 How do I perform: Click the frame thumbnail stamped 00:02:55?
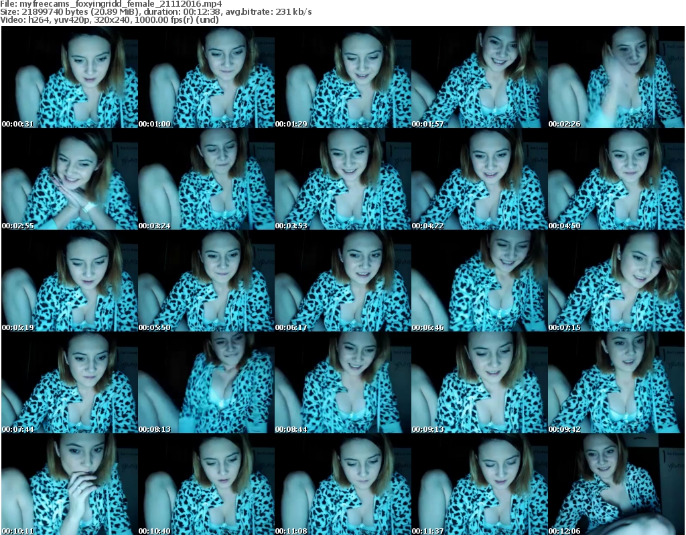(70, 179)
